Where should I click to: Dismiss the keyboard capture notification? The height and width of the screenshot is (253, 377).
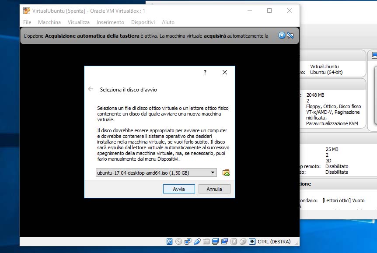coord(282,35)
